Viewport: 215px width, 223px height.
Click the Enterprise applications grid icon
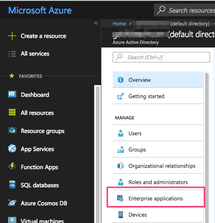coord(120,198)
